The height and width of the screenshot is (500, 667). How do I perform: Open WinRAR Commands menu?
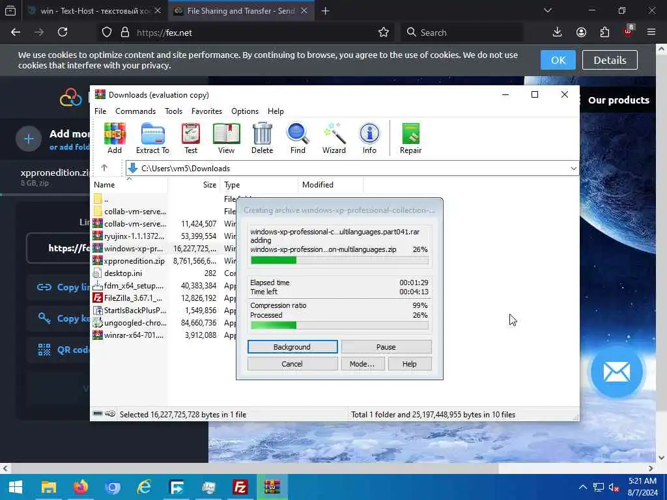pos(135,111)
